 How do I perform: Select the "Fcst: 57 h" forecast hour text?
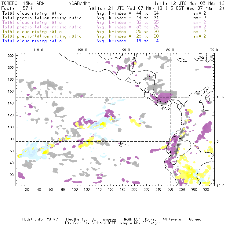tap(17, 8)
